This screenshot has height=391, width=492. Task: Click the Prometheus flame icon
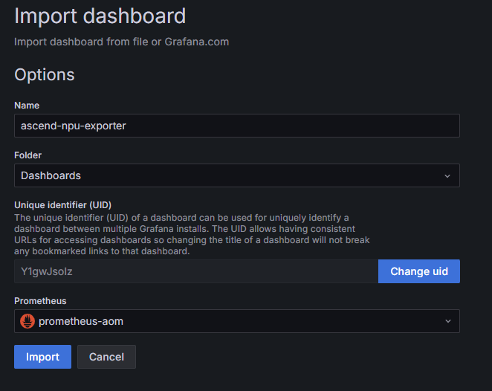(x=27, y=321)
